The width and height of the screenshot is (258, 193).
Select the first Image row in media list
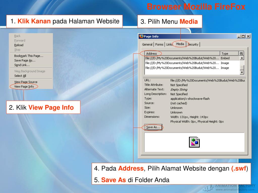(x=192, y=63)
